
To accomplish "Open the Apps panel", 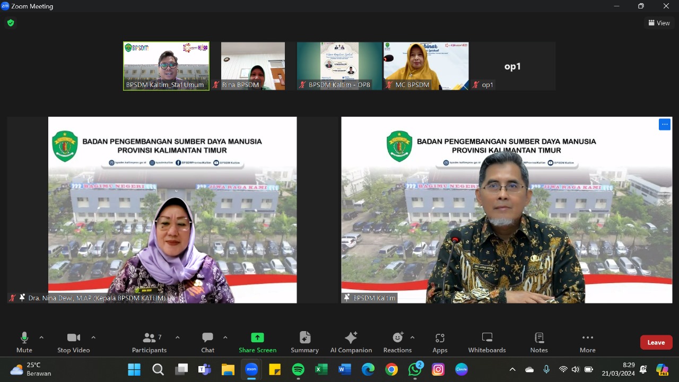I will [440, 342].
